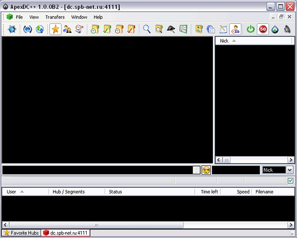Image resolution: width=297 pixels, height=238 pixels.
Task: Show Finished Downloads folder icon
Action: click(x=107, y=29)
